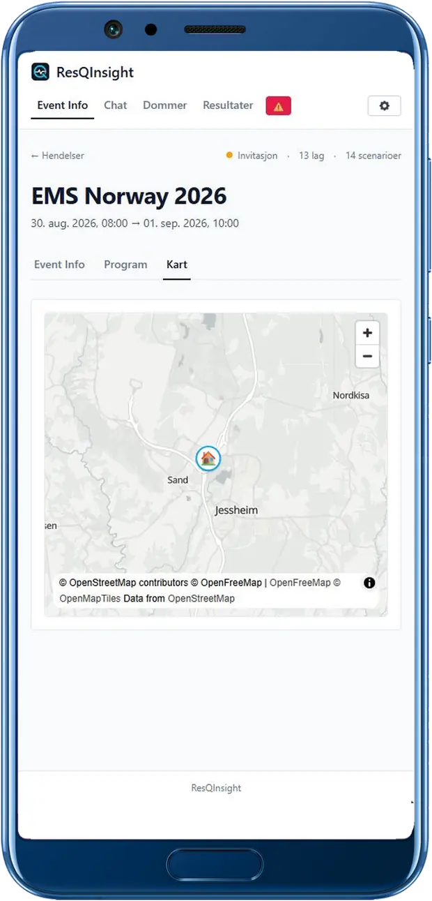Click the Nordkisa label on the map
The width and height of the screenshot is (432, 901).
coord(350,395)
